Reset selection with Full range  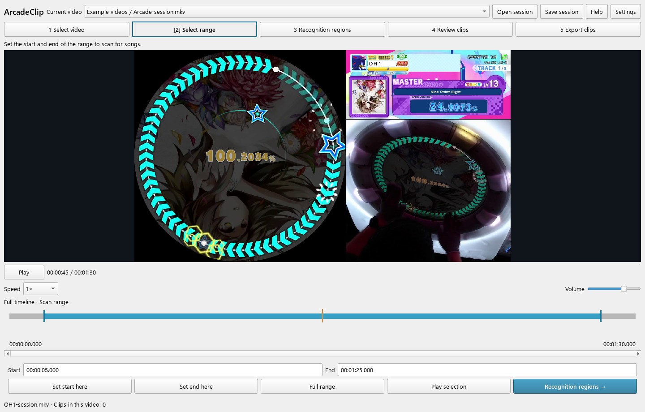tap(322, 386)
